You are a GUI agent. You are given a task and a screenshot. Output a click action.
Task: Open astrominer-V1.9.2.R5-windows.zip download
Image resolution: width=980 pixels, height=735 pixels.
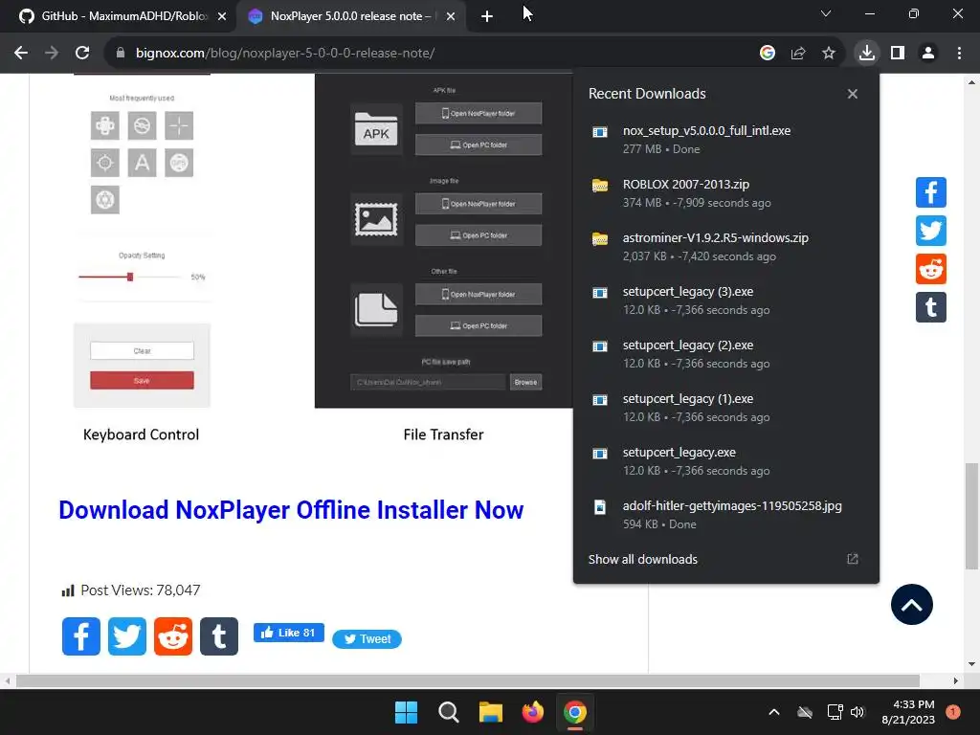pos(725,247)
